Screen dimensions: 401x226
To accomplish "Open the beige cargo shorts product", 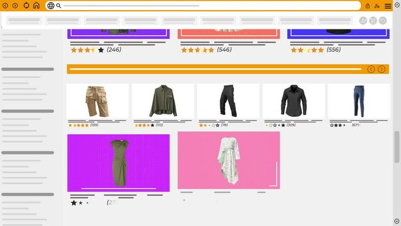I will click(x=97, y=101).
